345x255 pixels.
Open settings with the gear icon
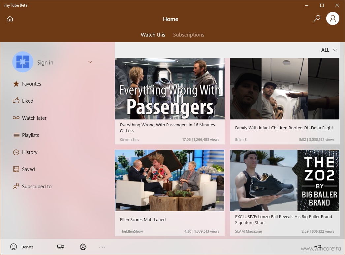tap(83, 247)
